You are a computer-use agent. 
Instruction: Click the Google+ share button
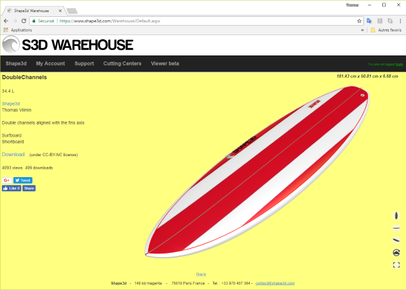pos(7,180)
